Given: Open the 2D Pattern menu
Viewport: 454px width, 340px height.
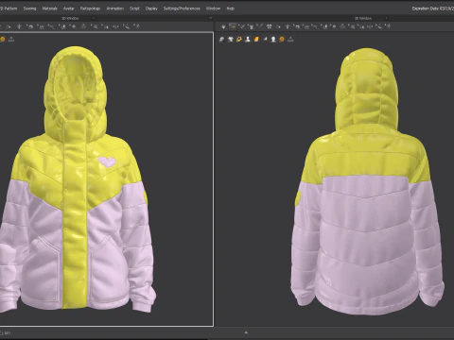Looking at the screenshot, I should click(x=9, y=8).
